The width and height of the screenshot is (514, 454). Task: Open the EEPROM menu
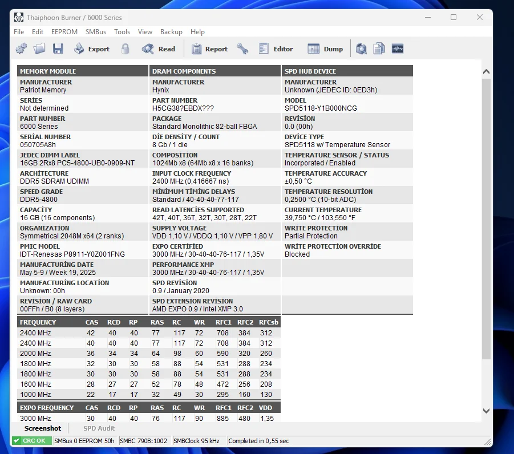[64, 32]
